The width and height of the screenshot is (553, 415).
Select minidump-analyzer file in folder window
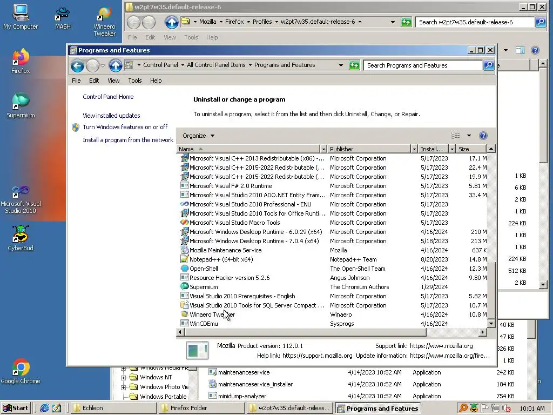[242, 396]
